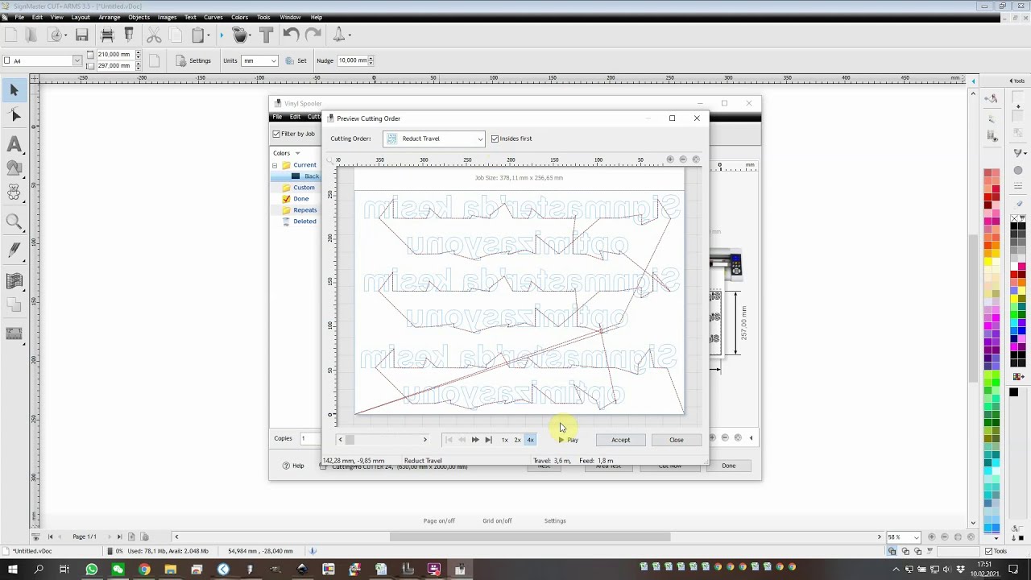Toggle the Tools checkbox in status bar
The height and width of the screenshot is (580, 1031).
[989, 551]
